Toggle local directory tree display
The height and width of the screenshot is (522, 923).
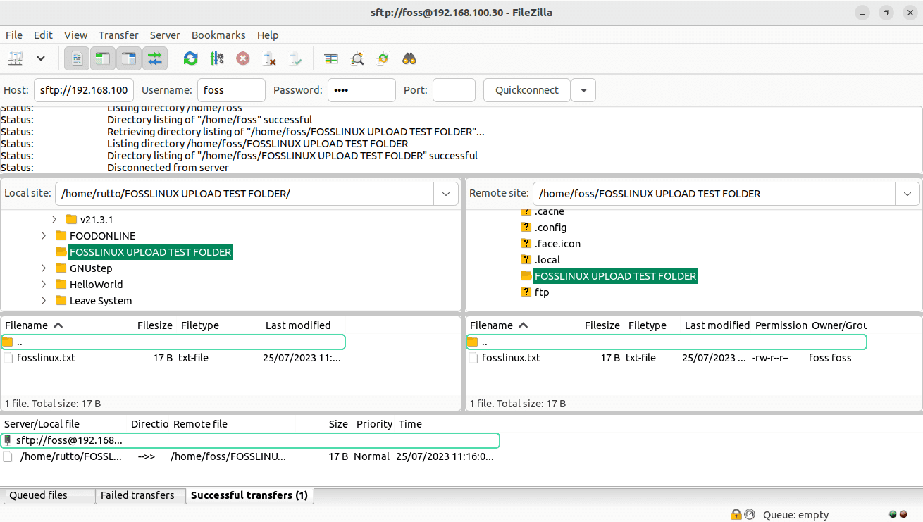click(x=103, y=58)
